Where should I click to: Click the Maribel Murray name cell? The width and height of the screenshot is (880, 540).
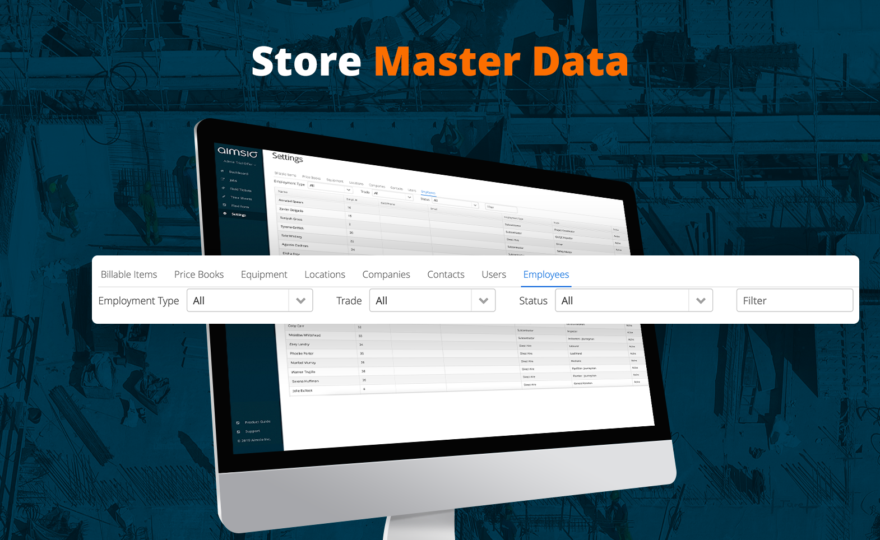303,362
